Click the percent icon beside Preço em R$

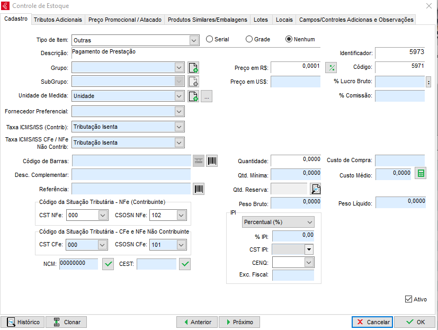pos(331,68)
